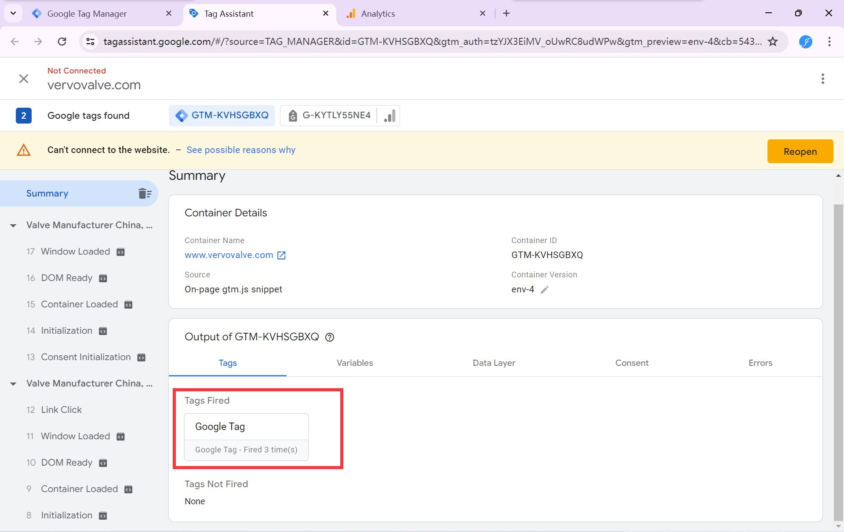Open Tag Assistant more options menu
Screen dimensions: 844x532
pos(822,79)
